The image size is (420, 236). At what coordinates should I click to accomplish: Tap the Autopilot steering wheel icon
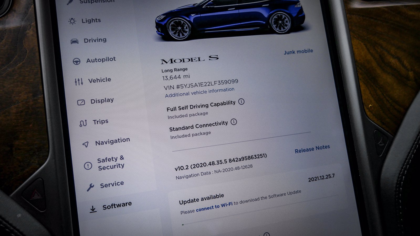[77, 61]
